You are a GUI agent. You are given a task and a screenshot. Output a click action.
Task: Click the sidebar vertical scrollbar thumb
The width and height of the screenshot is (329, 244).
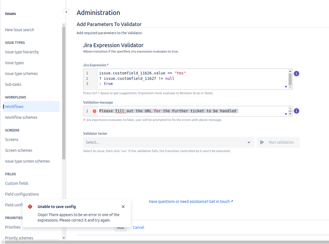64,93
